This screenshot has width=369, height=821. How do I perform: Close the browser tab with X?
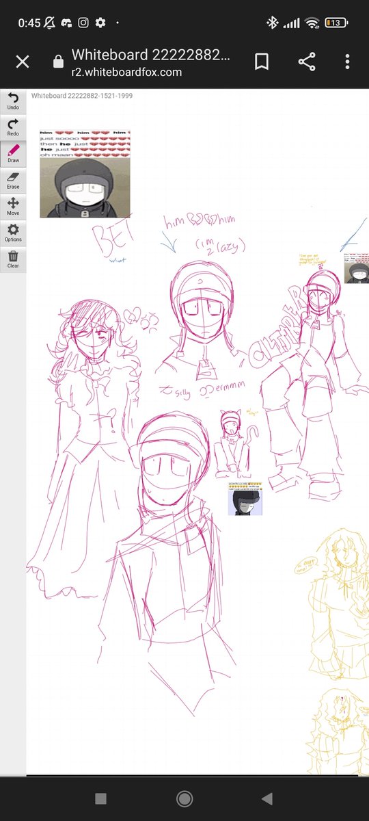click(x=23, y=62)
